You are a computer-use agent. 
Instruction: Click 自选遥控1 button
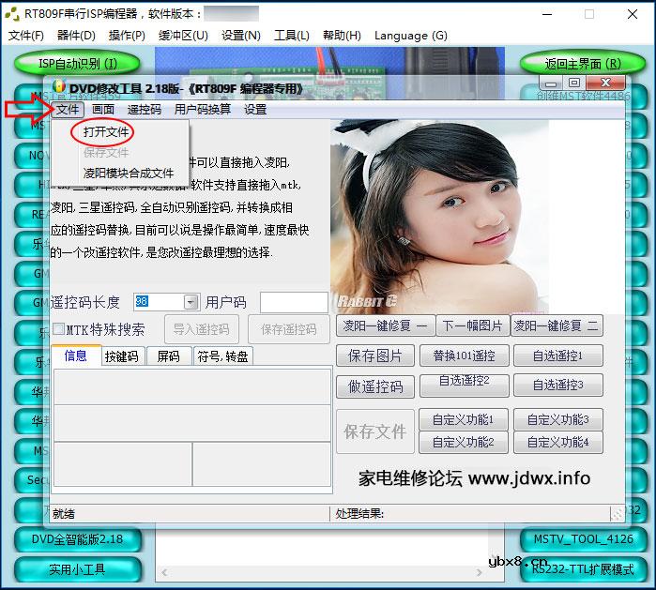pos(558,356)
